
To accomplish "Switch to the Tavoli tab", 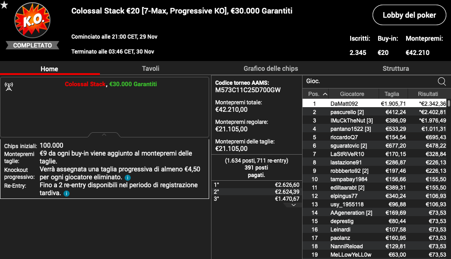I will tap(150, 68).
